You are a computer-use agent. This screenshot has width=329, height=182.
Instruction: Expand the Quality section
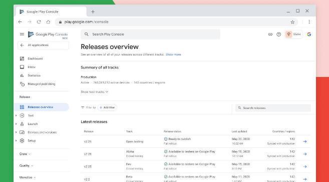pyautogui.click(x=26, y=165)
